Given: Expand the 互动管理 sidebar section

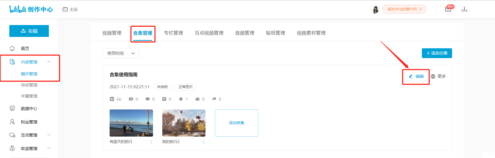Looking at the screenshot, I should 49,135.
